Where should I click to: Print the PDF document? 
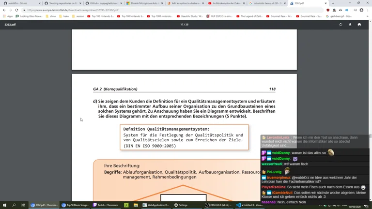(x=359, y=25)
